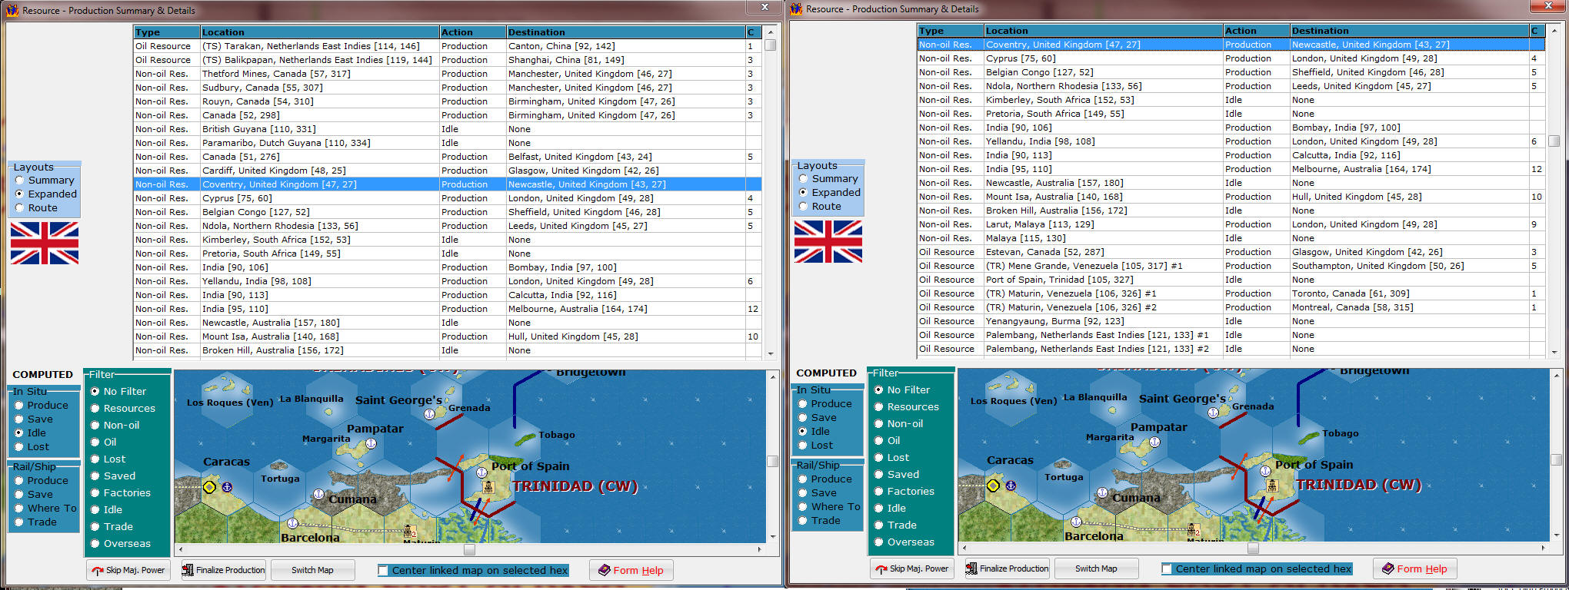Click Port of Spain anchor in left map
The height and width of the screenshot is (590, 1569).
click(x=481, y=472)
